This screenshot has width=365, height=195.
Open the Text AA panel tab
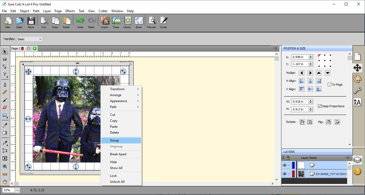pyautogui.click(x=357, y=102)
